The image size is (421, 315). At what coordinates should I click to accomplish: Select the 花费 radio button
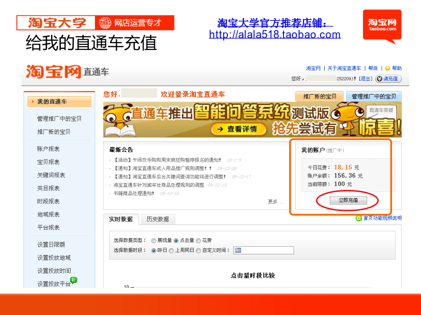click(x=198, y=240)
